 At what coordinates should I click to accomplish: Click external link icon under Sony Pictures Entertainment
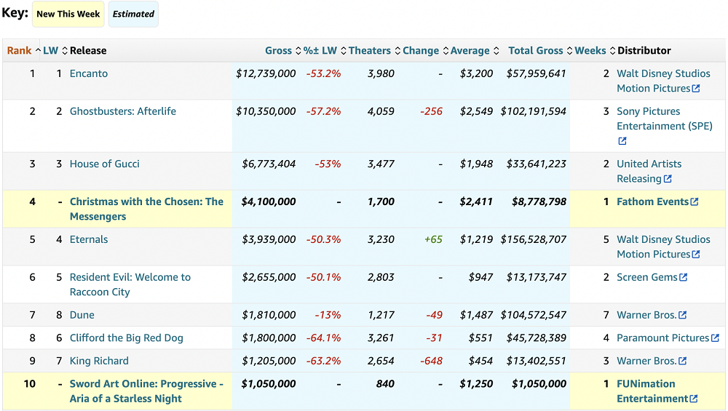622,141
